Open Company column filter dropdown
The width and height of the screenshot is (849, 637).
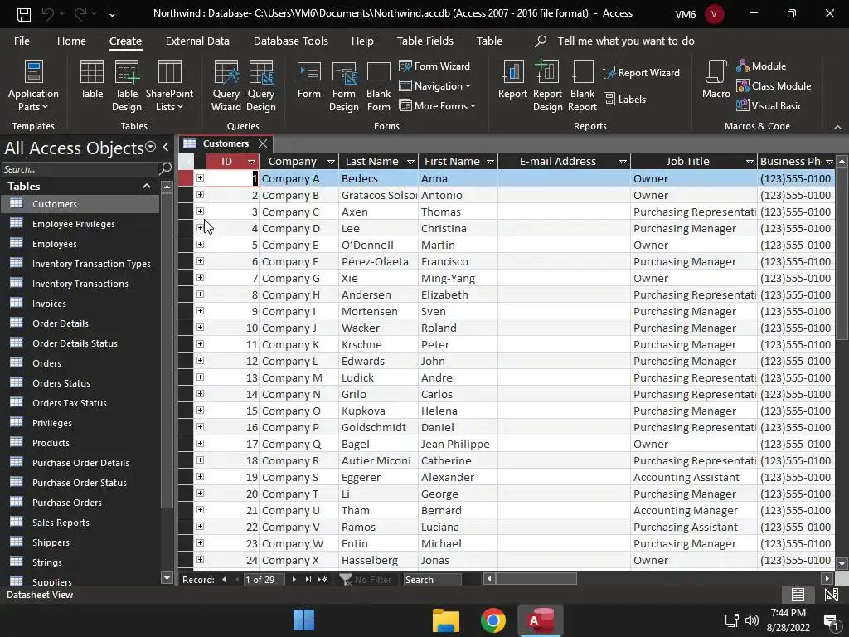[331, 162]
